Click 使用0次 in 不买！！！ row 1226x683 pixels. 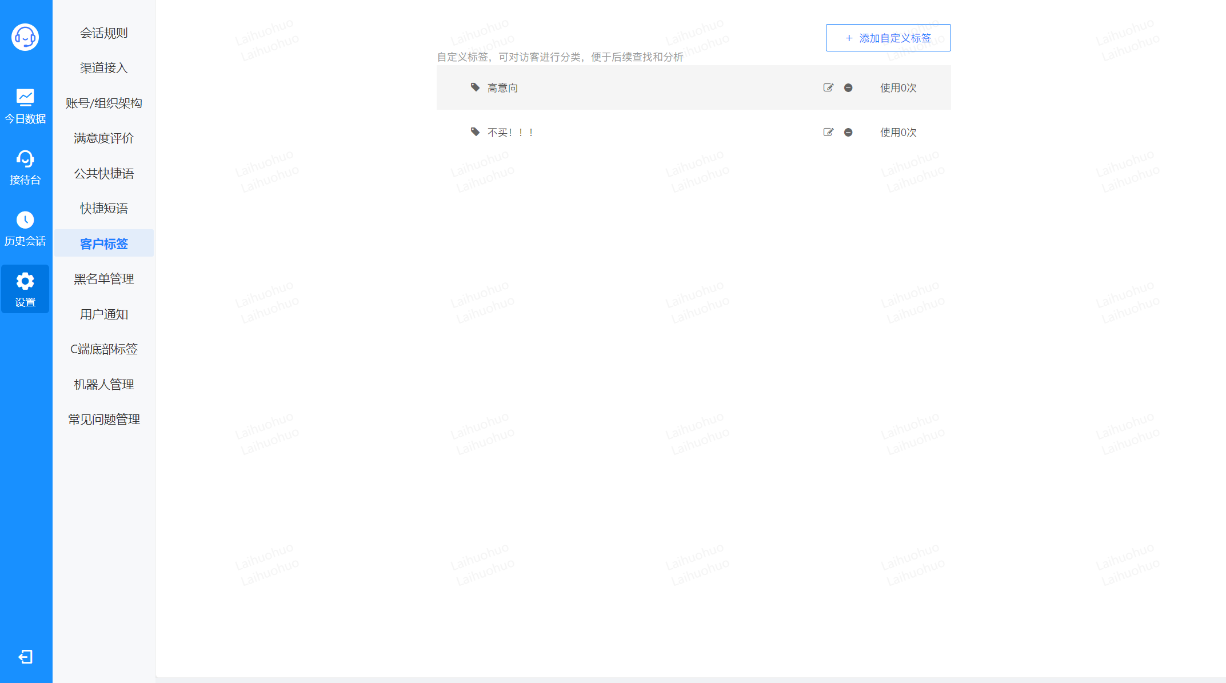pyautogui.click(x=898, y=133)
